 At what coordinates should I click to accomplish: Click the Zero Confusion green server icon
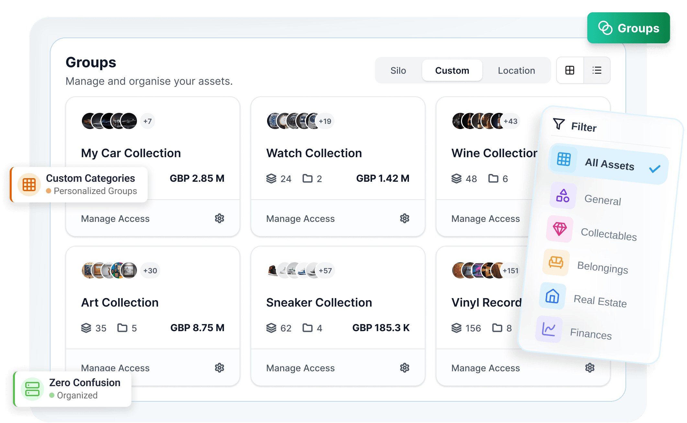32,389
